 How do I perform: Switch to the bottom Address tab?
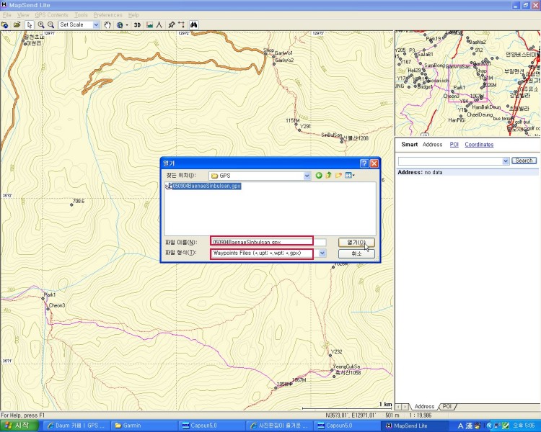click(x=424, y=407)
